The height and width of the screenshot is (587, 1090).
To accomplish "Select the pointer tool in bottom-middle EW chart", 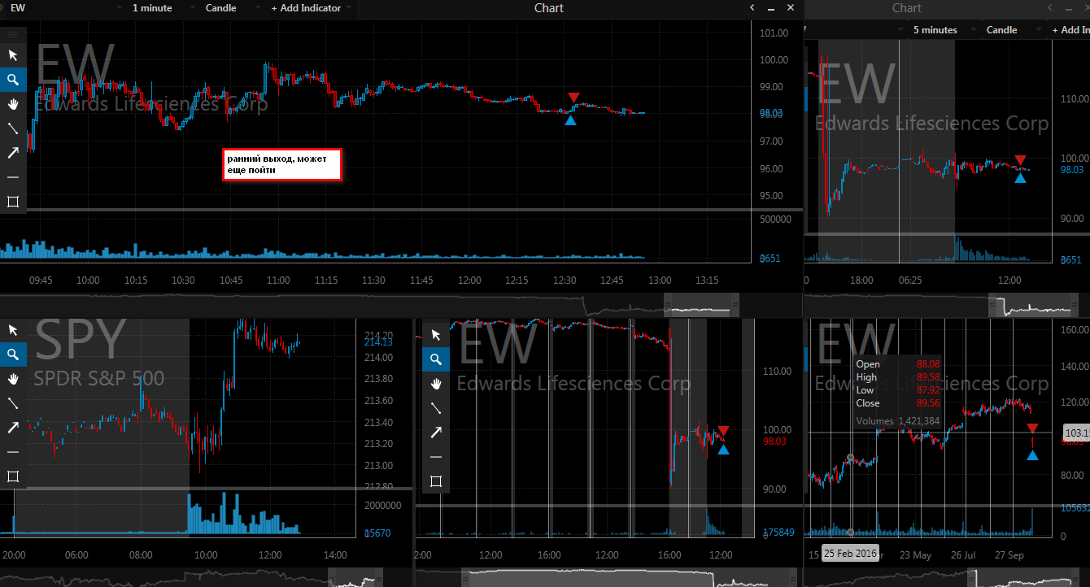I will [x=436, y=335].
